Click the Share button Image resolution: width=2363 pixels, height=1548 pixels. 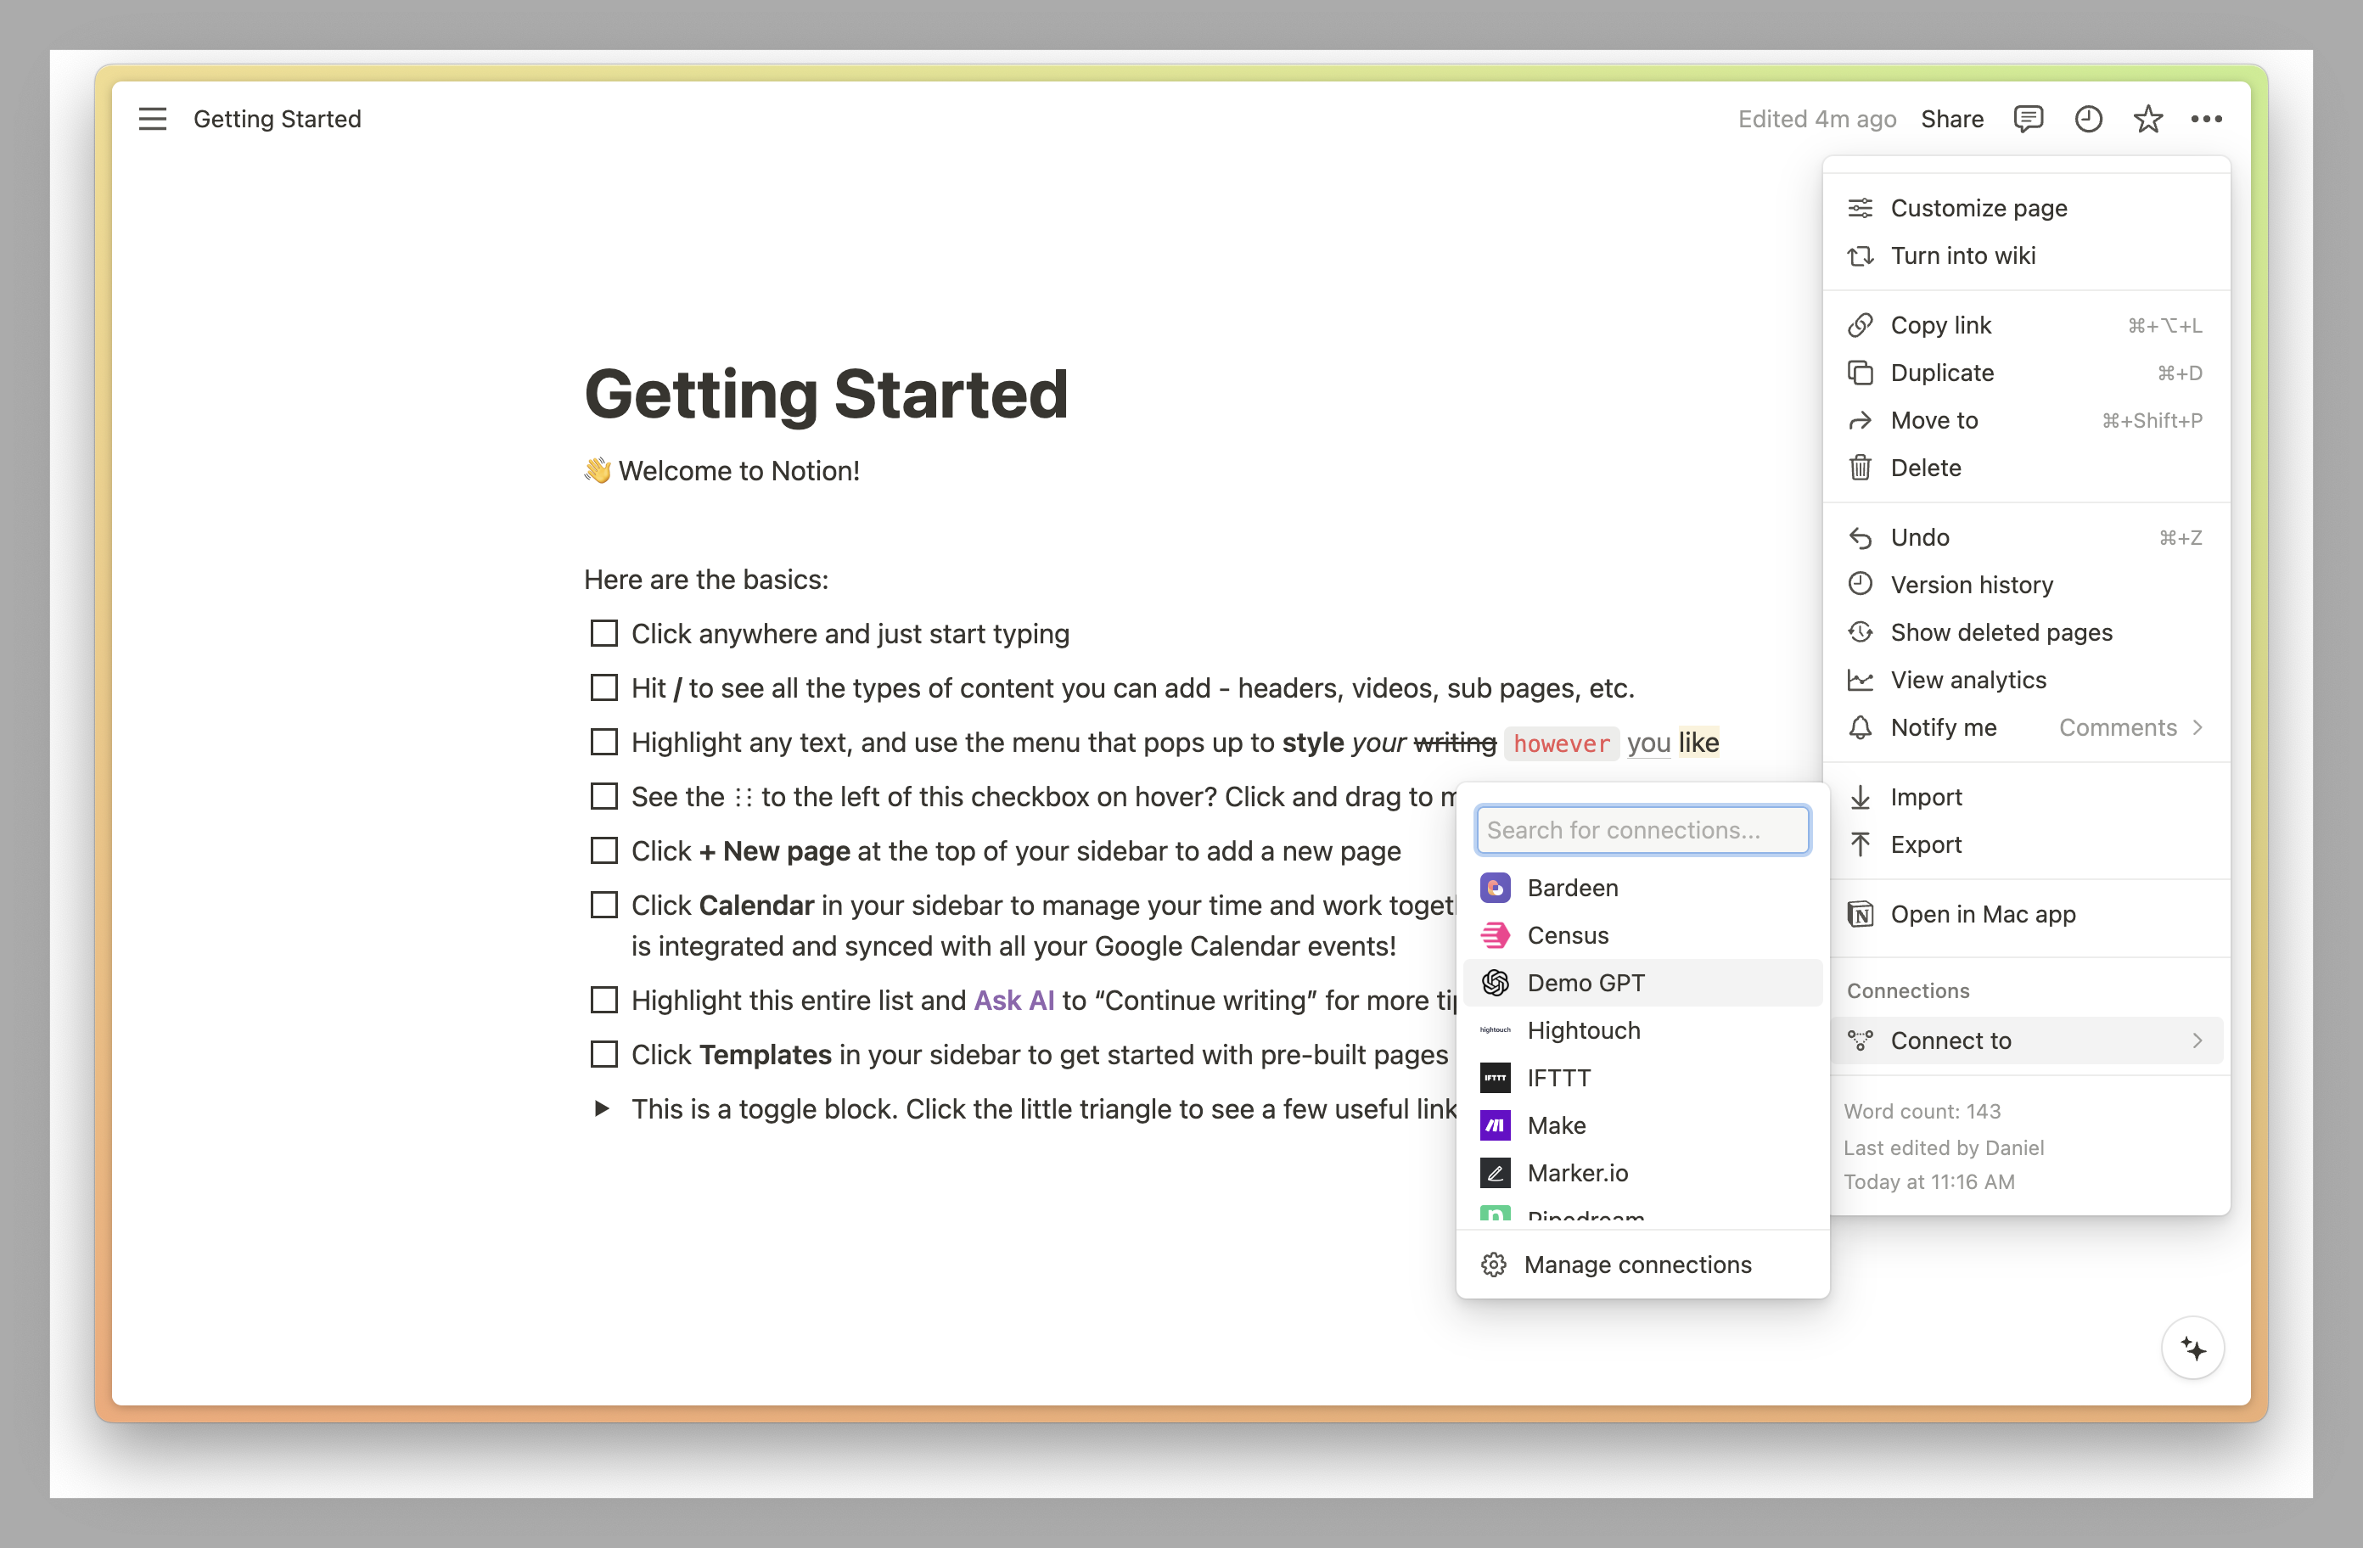tap(1951, 119)
